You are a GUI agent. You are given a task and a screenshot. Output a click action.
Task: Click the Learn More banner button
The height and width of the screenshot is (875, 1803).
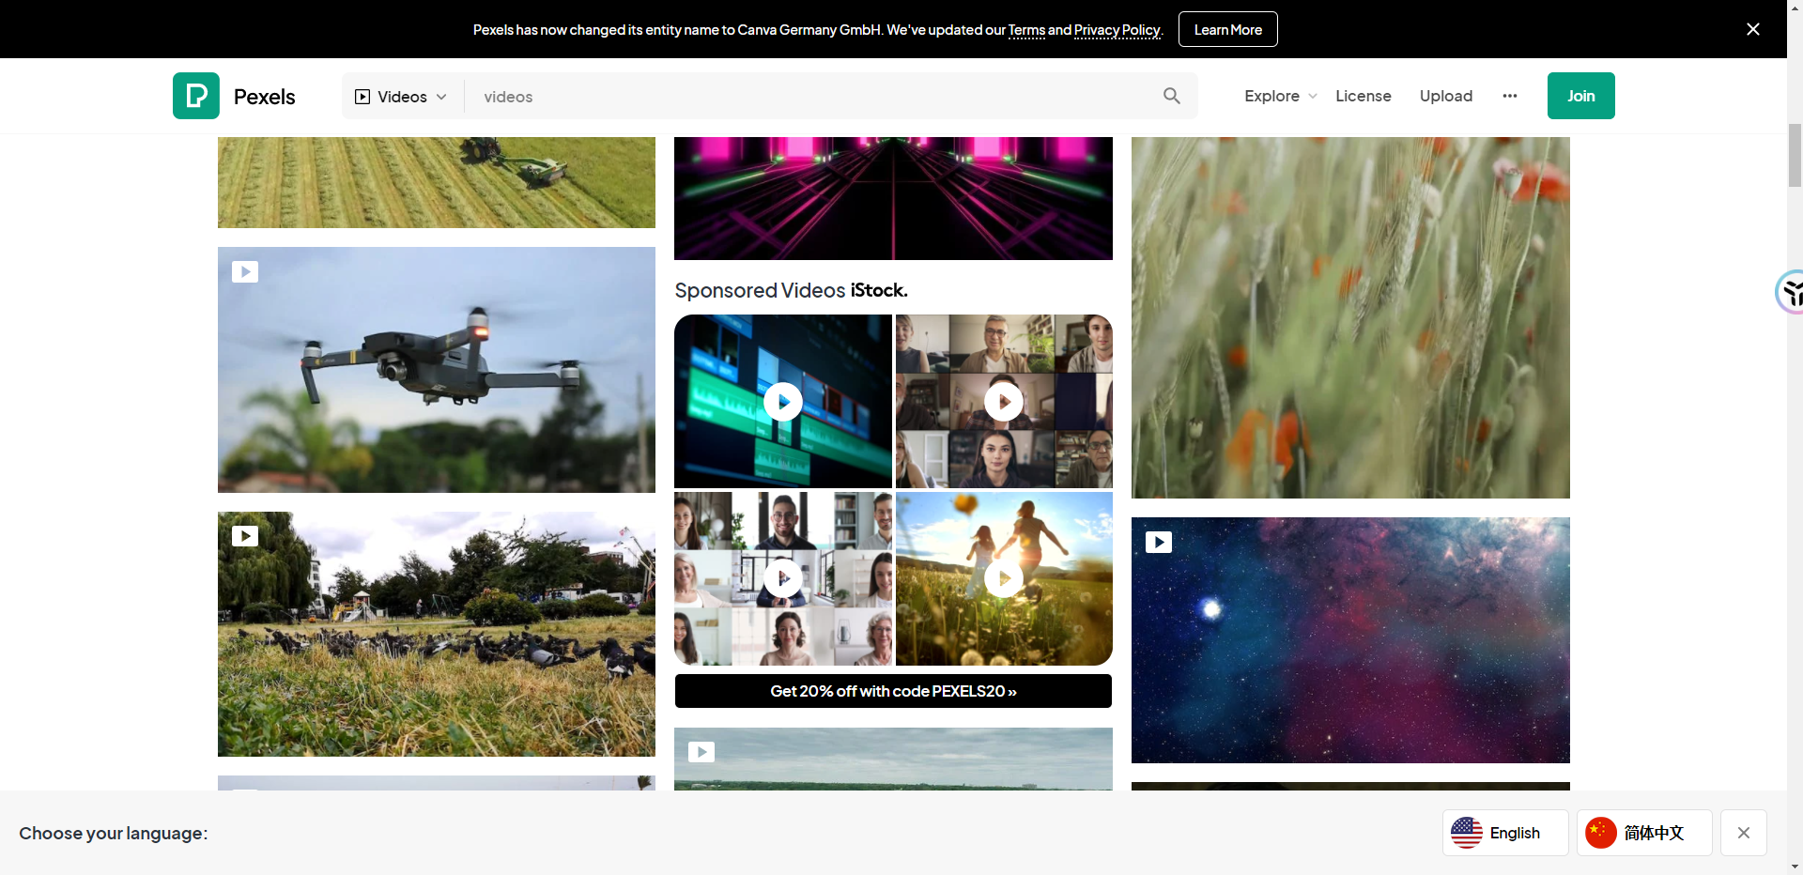1227,30
